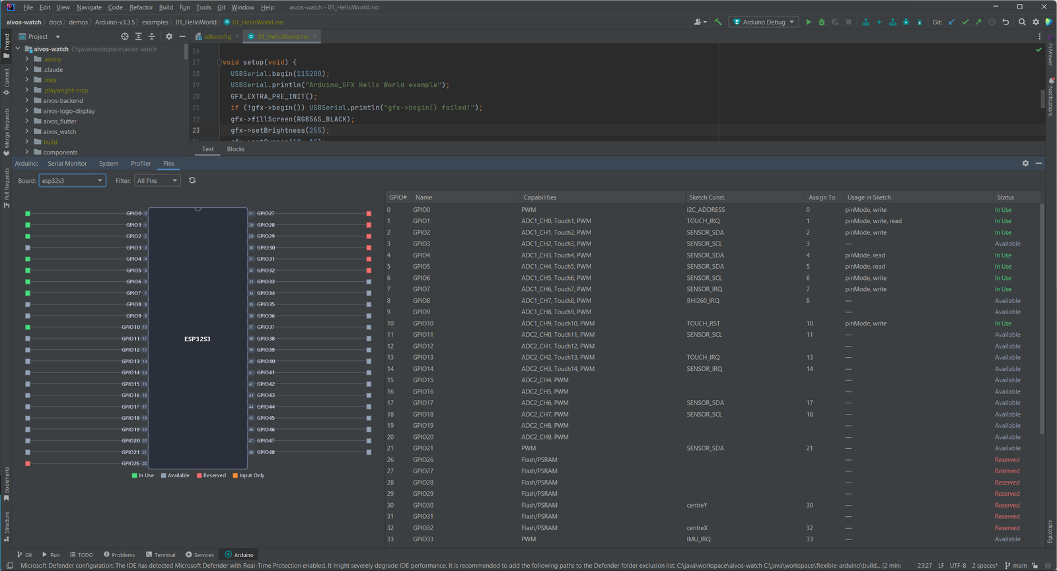1057x571 pixels.
Task: Expand the aivos_flutter folder
Action: 27,121
